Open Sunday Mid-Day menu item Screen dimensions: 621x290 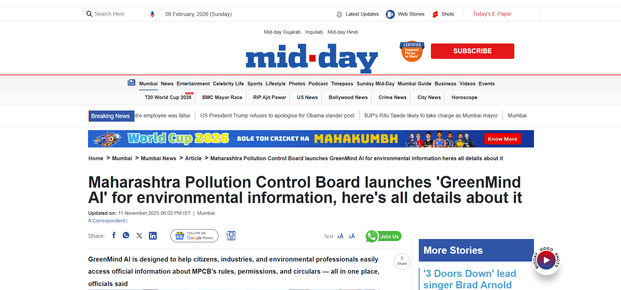pyautogui.click(x=375, y=84)
